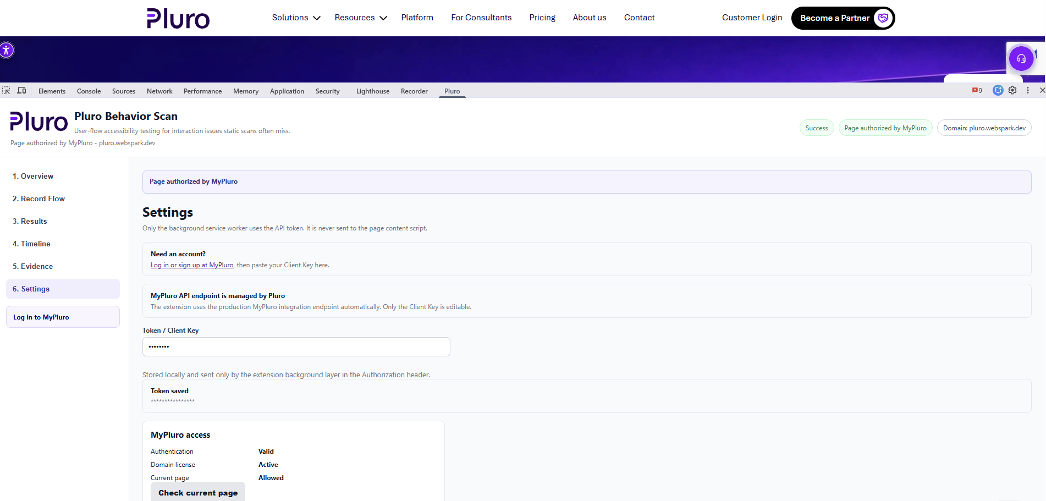
Task: Click the Pluro logo in website header
Action: [178, 18]
